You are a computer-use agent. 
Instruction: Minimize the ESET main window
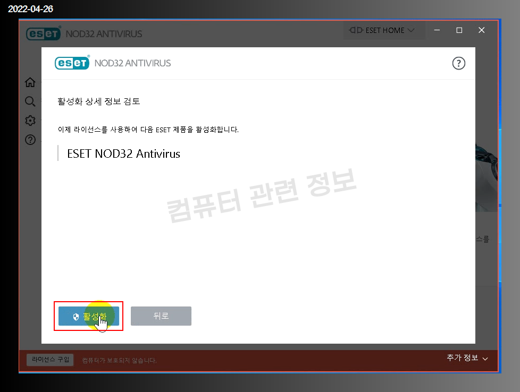click(x=437, y=30)
